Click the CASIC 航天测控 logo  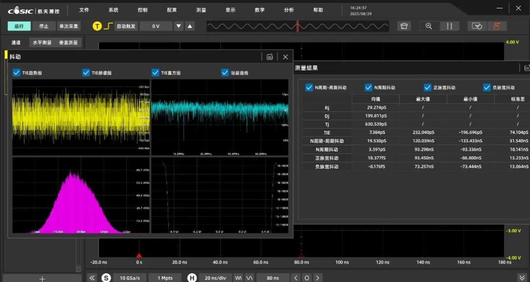(33, 11)
